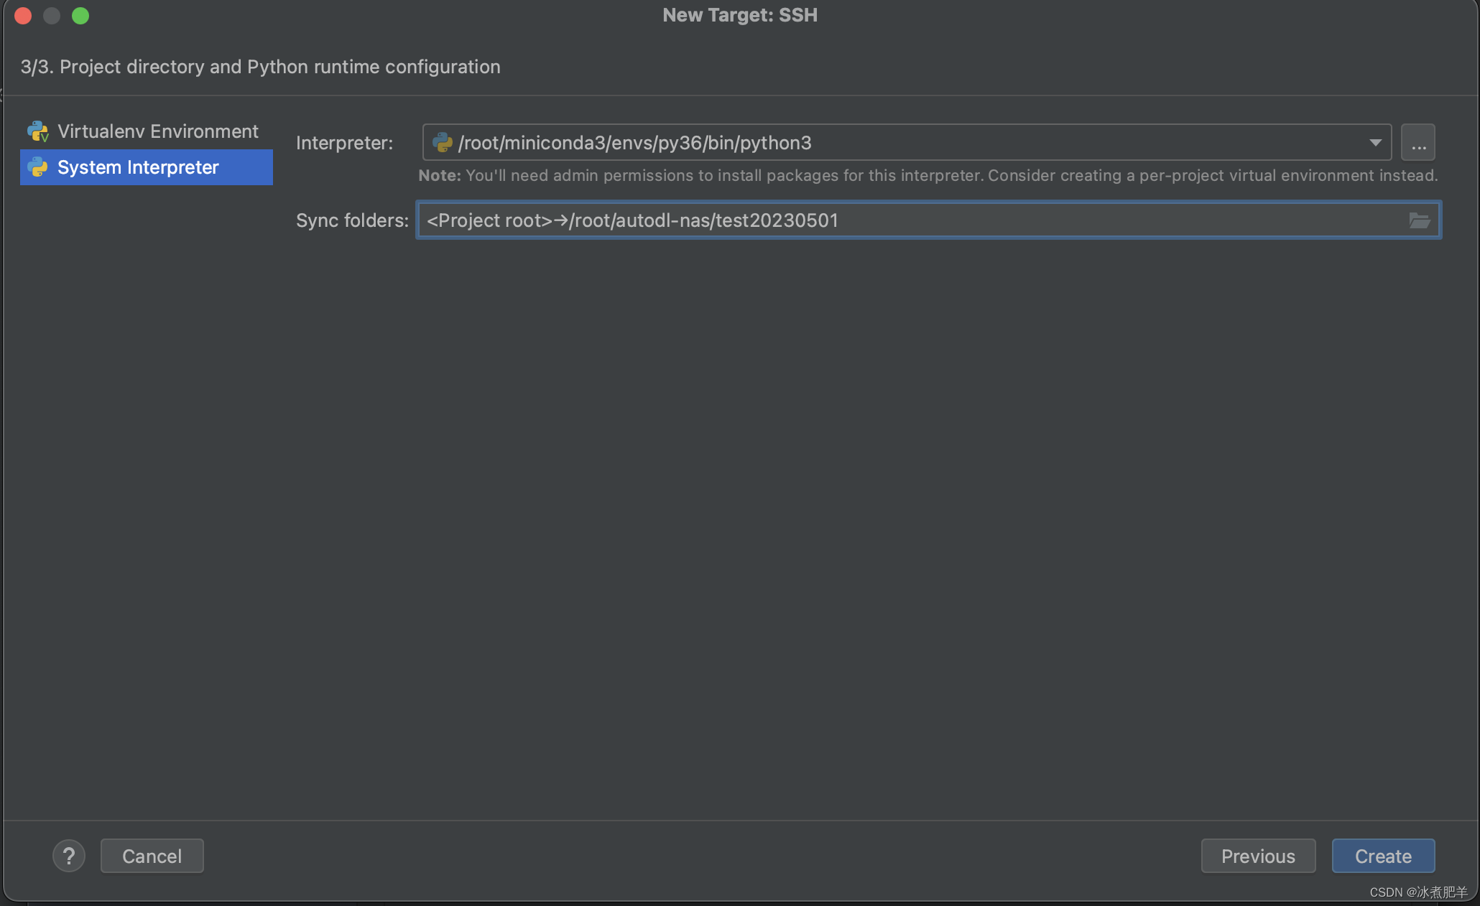Select Virtualenv Environment in the sidebar

[x=157, y=131]
